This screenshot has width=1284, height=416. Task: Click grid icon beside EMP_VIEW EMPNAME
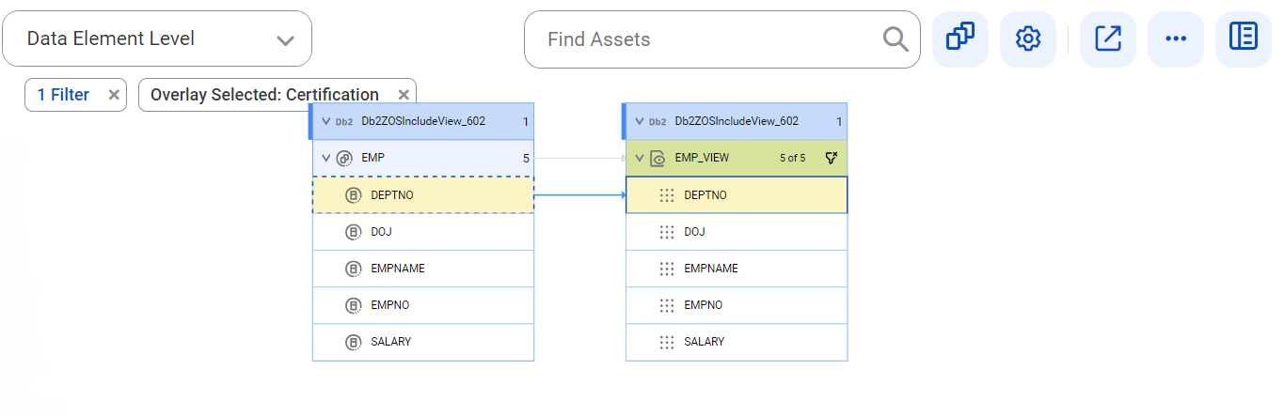[x=667, y=269]
